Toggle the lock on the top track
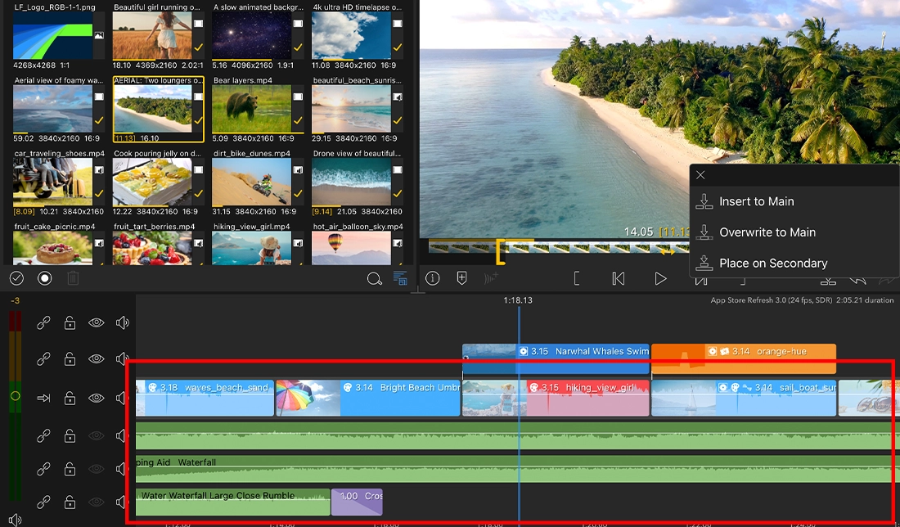This screenshot has width=900, height=527. coord(70,323)
